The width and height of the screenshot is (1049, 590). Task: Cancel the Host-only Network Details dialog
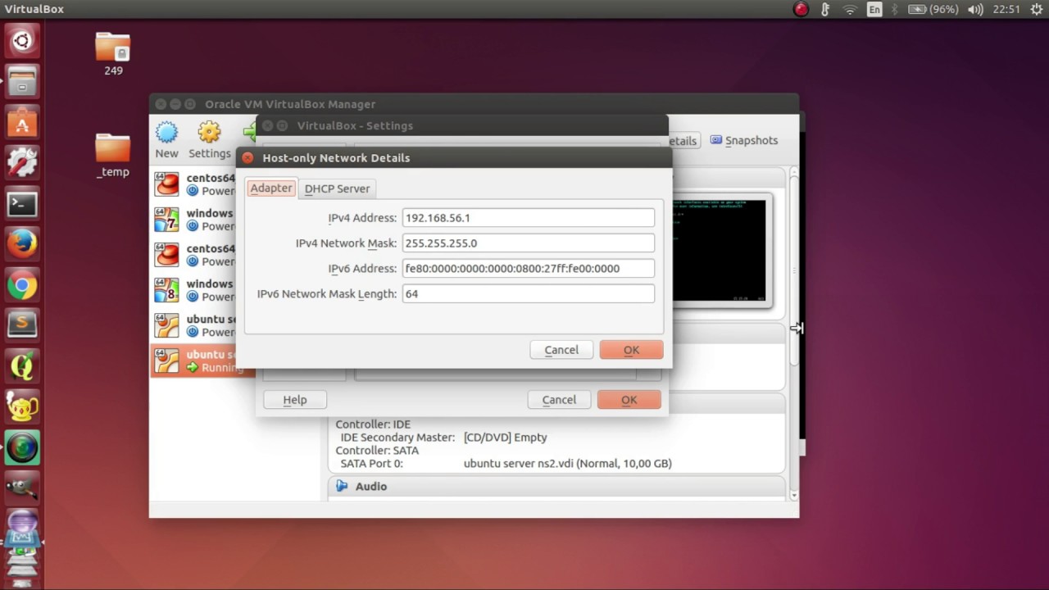561,350
